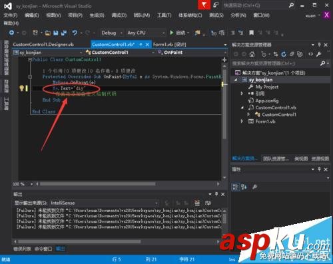Clear all output icon in Output panel
333x264 pixels.
pyautogui.click(x=197, y=203)
